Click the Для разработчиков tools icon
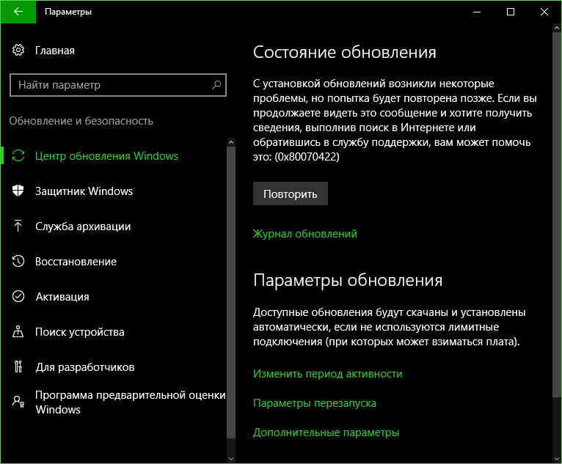The image size is (562, 464). click(x=18, y=367)
